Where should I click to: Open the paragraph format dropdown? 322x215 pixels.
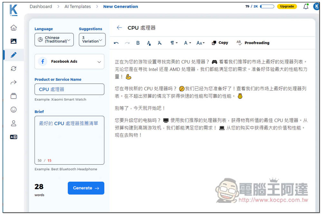coord(174,43)
